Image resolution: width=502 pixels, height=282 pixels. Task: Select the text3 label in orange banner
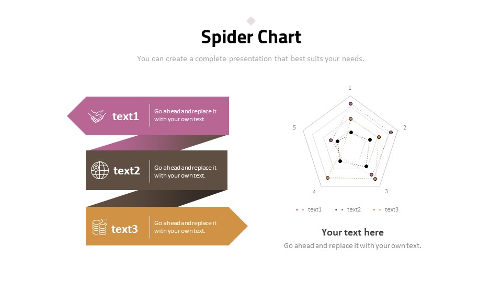[x=124, y=229]
